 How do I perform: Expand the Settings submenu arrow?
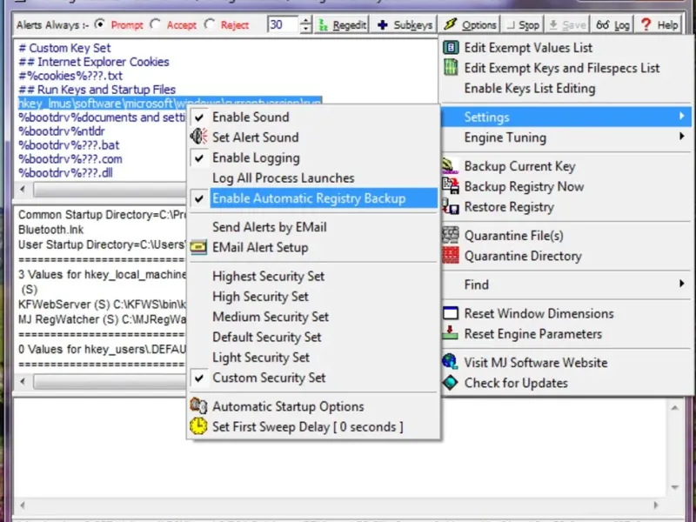682,117
